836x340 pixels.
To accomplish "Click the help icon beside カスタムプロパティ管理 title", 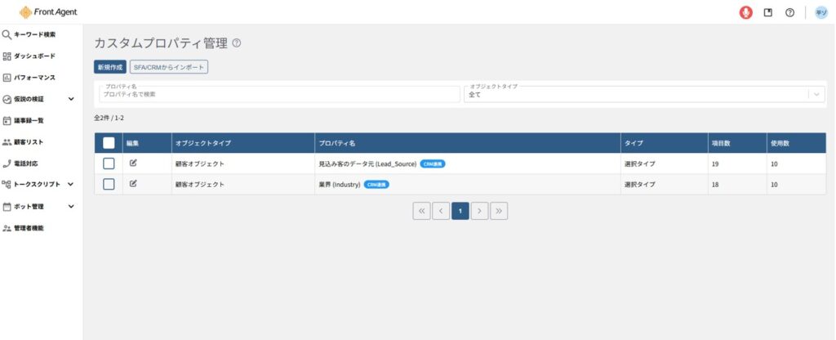I will [x=237, y=43].
